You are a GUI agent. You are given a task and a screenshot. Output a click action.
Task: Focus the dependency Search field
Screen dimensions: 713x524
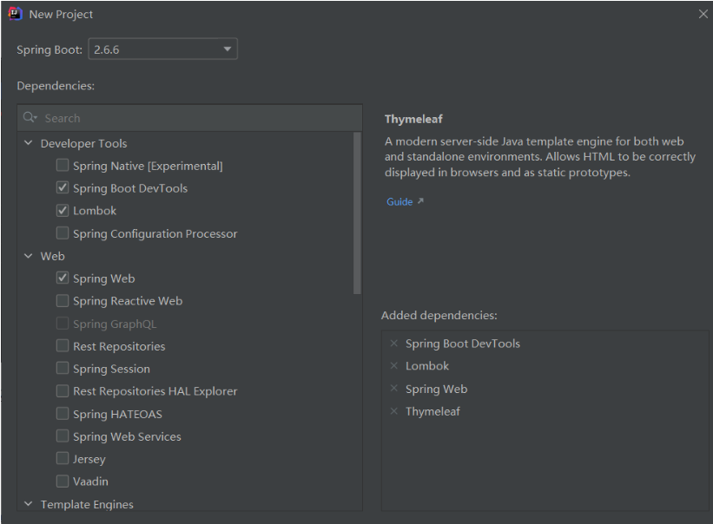click(200, 118)
